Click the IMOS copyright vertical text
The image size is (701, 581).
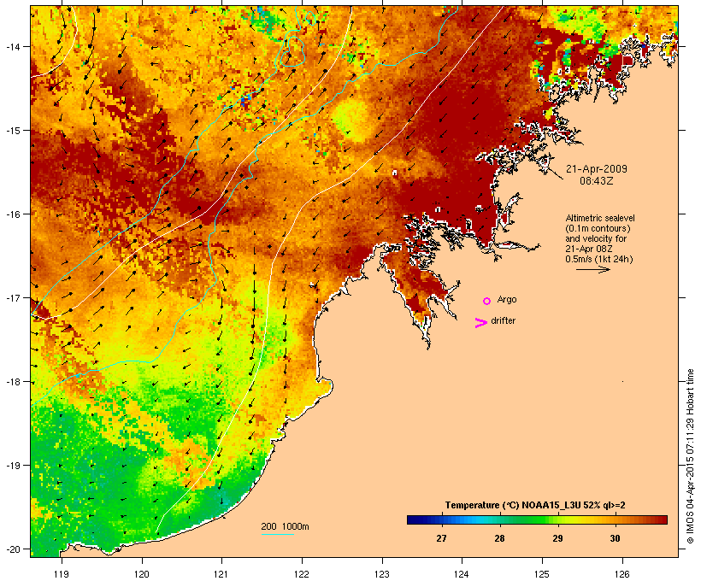(x=690, y=456)
